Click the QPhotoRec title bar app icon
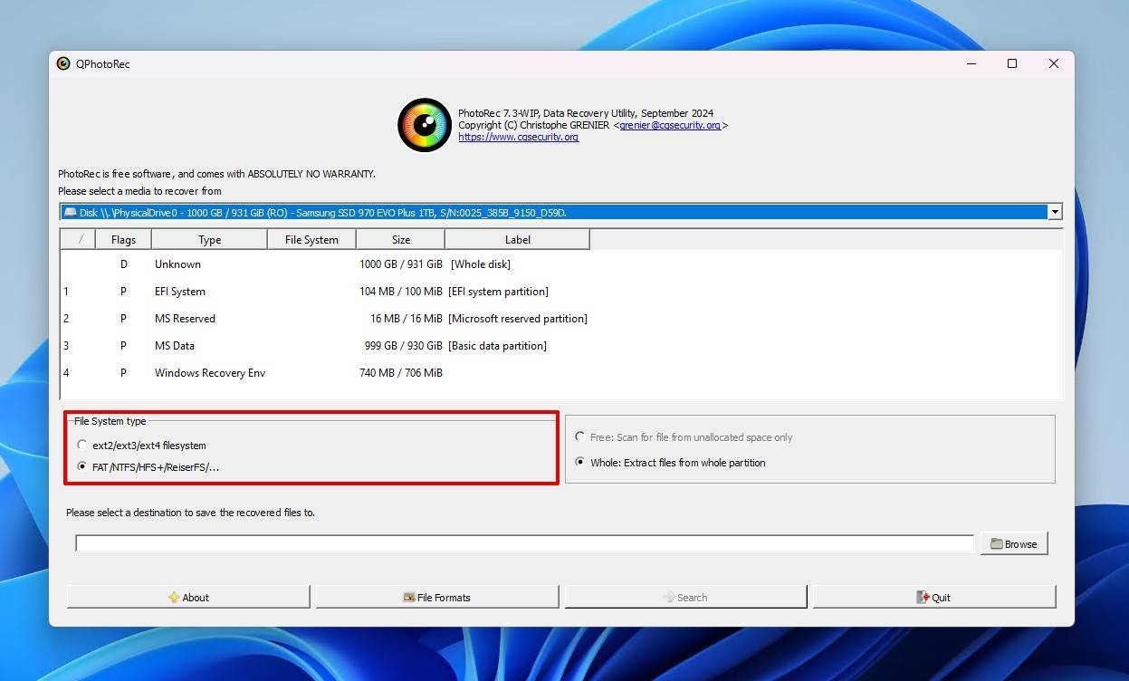Screen dimensions: 1129x681 63,63
